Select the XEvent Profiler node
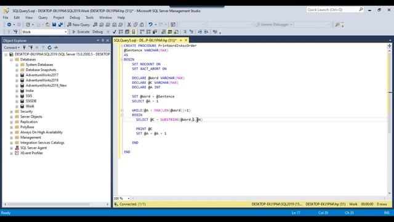The height and width of the screenshot is (222, 394). coord(31,153)
